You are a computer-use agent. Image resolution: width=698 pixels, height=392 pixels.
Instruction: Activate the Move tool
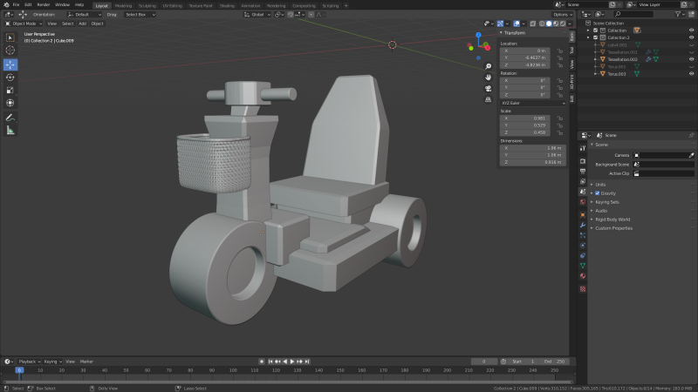click(x=10, y=64)
